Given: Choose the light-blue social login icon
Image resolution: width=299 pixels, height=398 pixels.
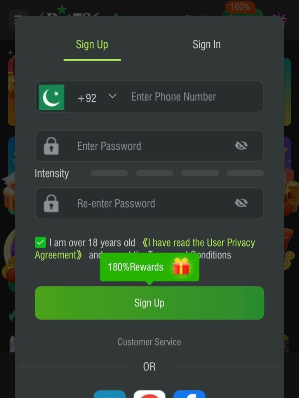Looking at the screenshot, I should [110, 394].
